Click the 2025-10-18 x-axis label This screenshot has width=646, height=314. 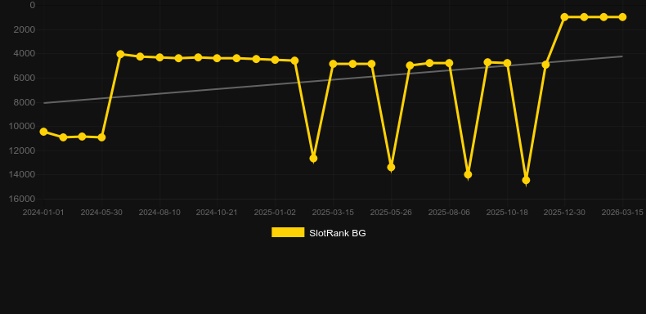tap(507, 213)
